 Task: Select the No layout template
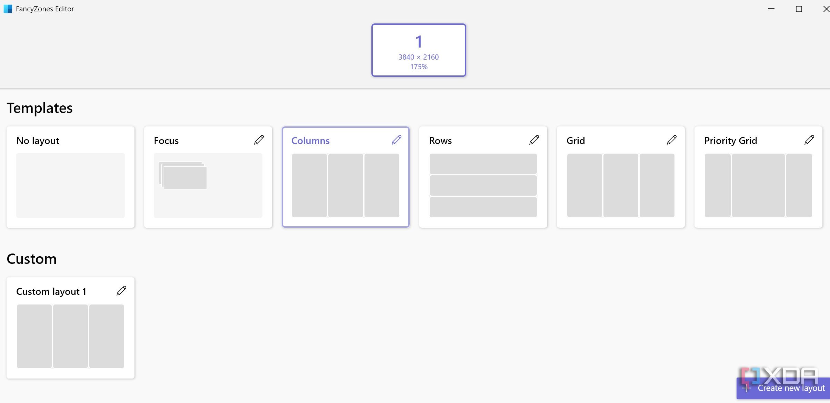click(x=70, y=177)
